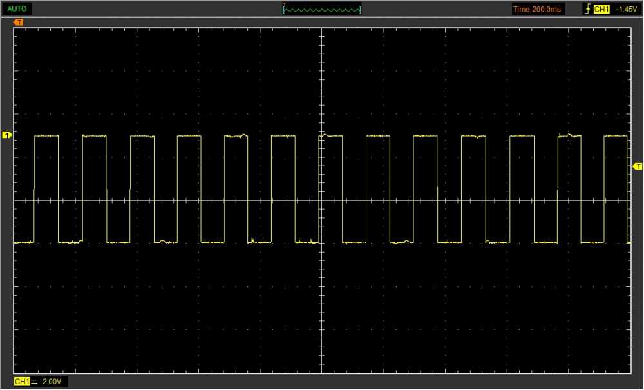This screenshot has height=390, width=644.
Task: Click the waveform memory overview thumbnail
Action: 322,9
